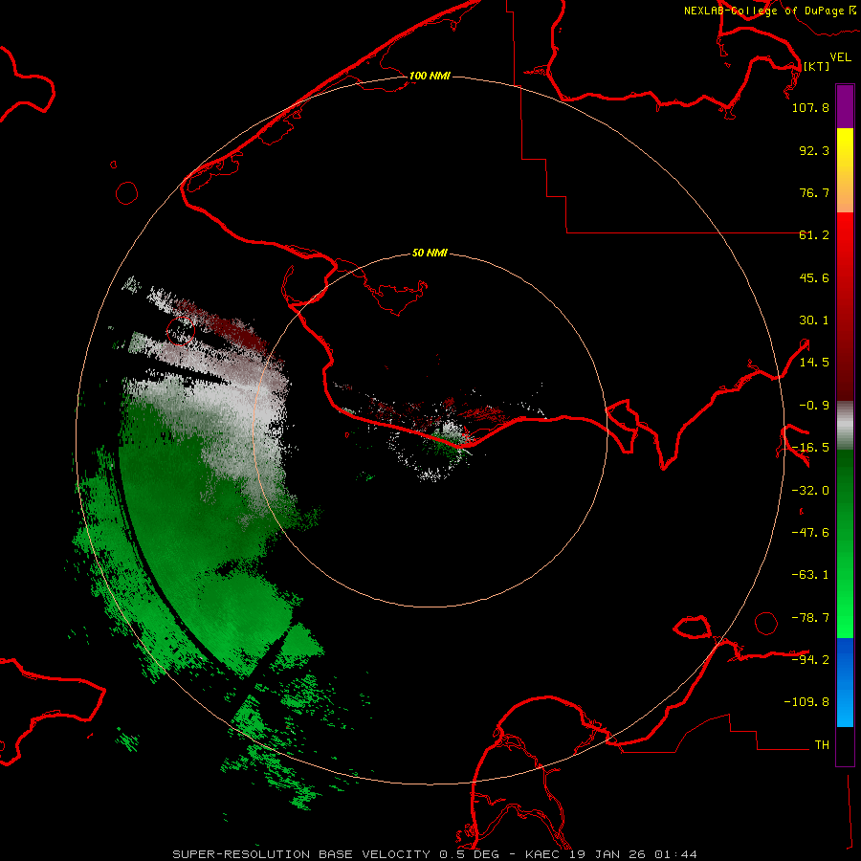Click the [KT] units label
This screenshot has height=861, width=861.
coord(816,66)
